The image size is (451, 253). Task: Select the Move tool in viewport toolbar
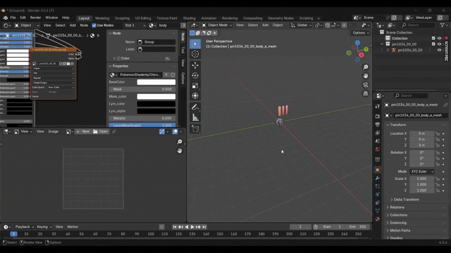pyautogui.click(x=195, y=65)
